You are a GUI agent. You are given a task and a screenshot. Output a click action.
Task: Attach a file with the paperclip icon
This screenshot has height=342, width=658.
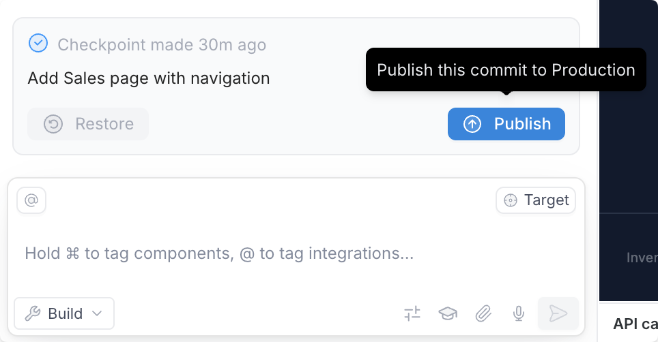tap(483, 313)
